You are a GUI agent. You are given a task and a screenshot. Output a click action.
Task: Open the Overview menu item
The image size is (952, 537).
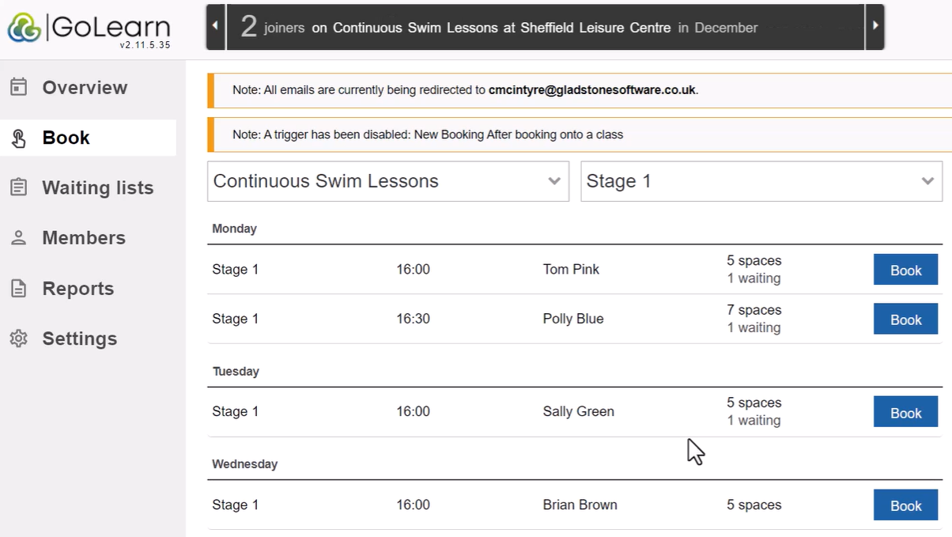point(85,88)
